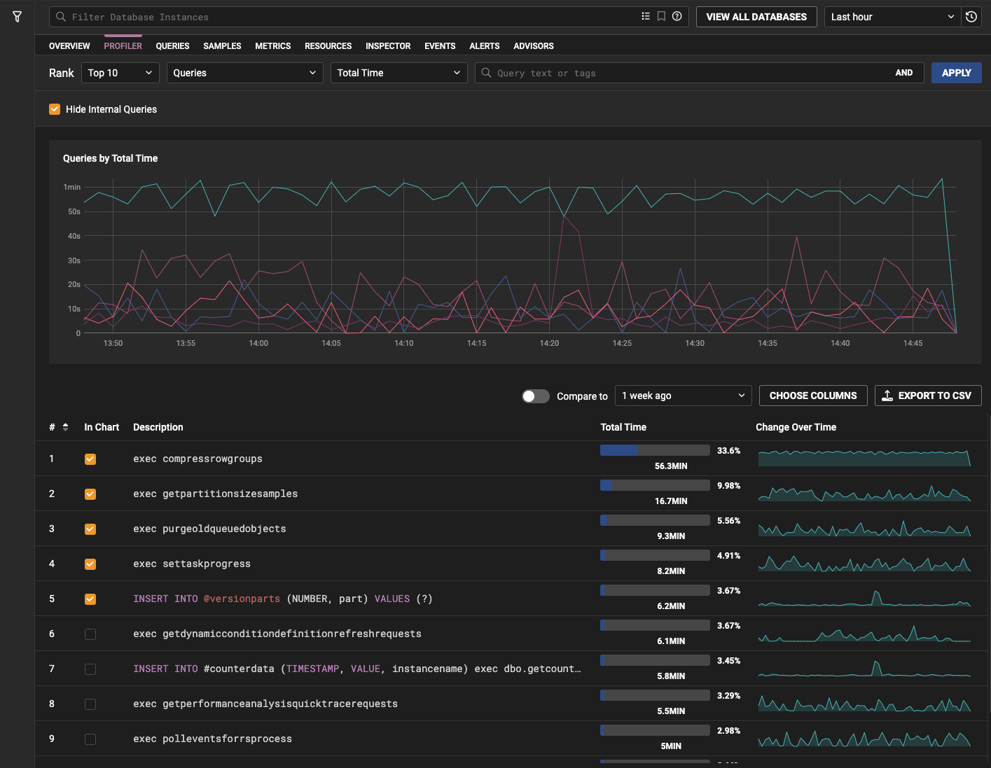Toggle the Compare to switch
Screen dimensions: 991x768
tap(536, 396)
